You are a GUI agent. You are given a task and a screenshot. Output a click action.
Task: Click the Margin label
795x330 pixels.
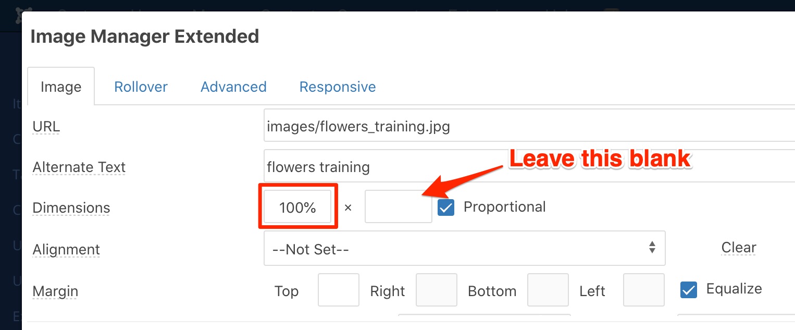pos(55,291)
